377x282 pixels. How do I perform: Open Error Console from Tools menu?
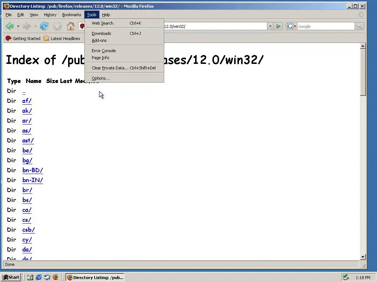click(124, 51)
